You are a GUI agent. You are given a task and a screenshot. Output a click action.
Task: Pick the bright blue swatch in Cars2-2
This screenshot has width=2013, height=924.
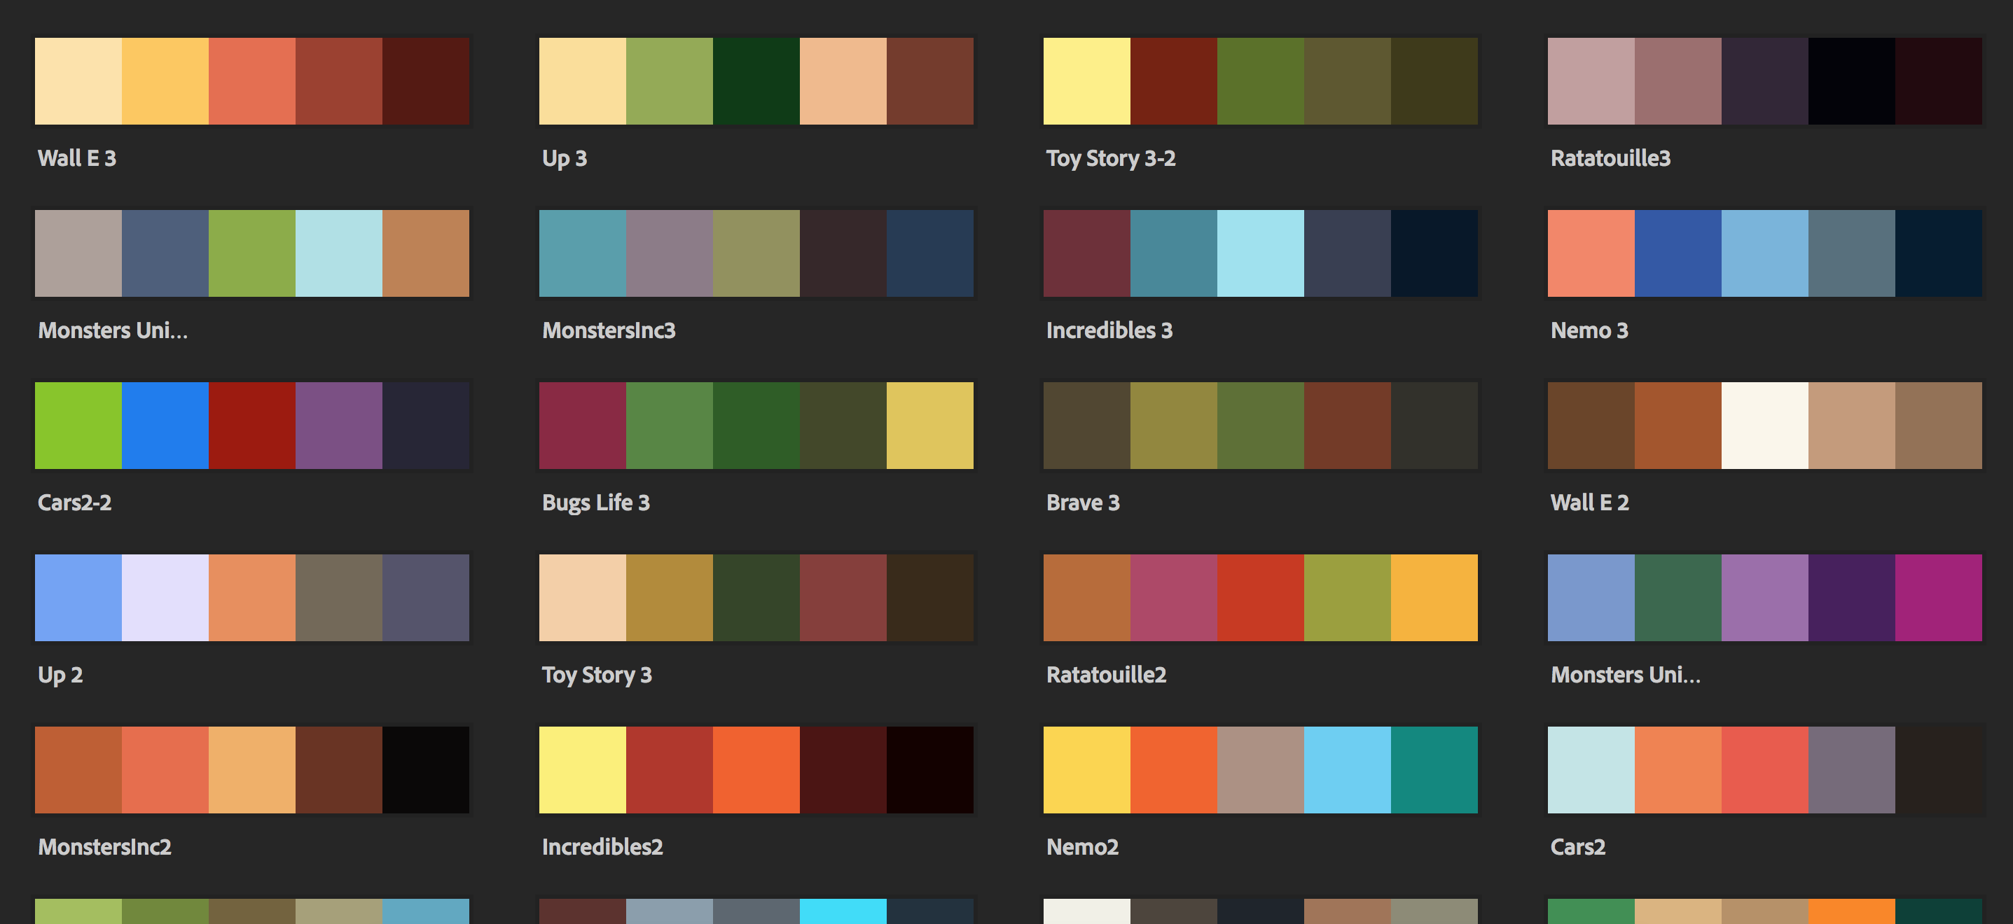coord(165,426)
